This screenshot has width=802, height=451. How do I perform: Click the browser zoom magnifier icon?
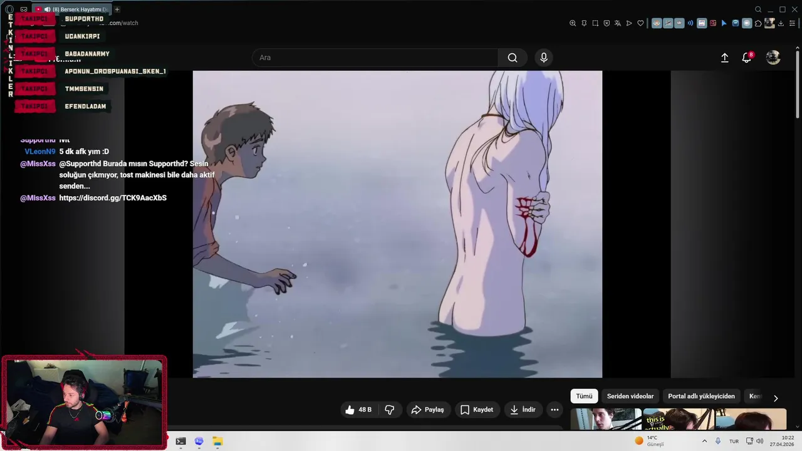pyautogui.click(x=573, y=23)
